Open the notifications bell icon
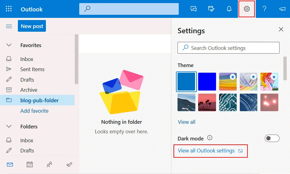The image size is (290, 174). pyautogui.click(x=229, y=9)
